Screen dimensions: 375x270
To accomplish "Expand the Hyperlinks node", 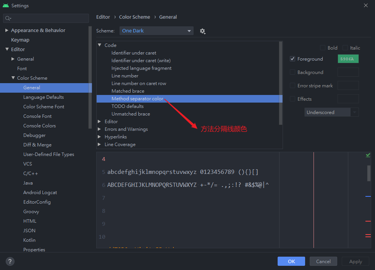I will point(99,137).
